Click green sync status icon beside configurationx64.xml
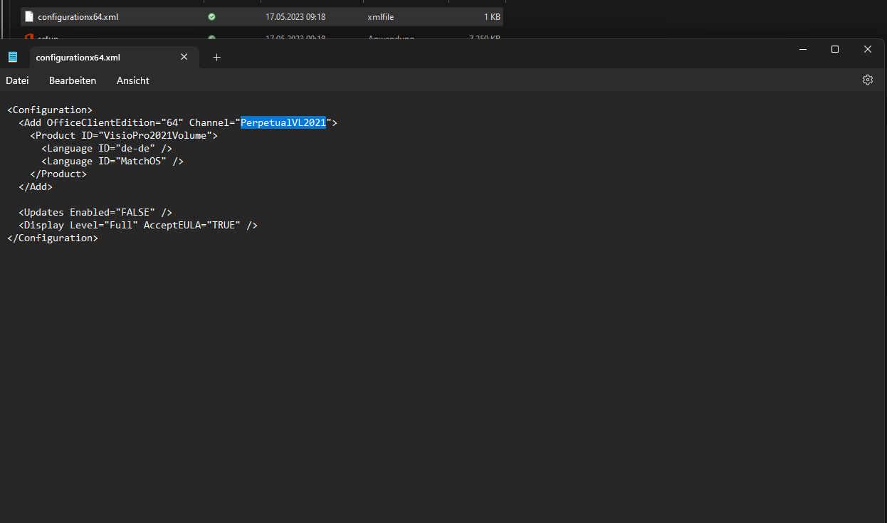The width and height of the screenshot is (887, 523). point(211,16)
